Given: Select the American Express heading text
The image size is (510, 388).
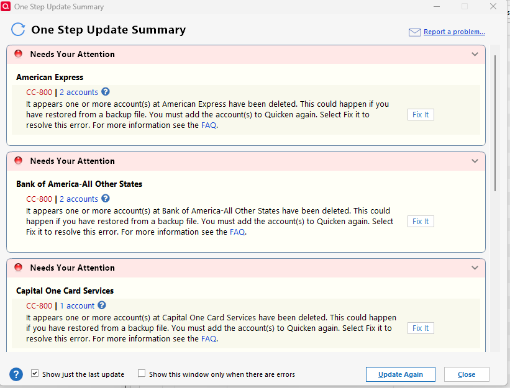Looking at the screenshot, I should [50, 78].
